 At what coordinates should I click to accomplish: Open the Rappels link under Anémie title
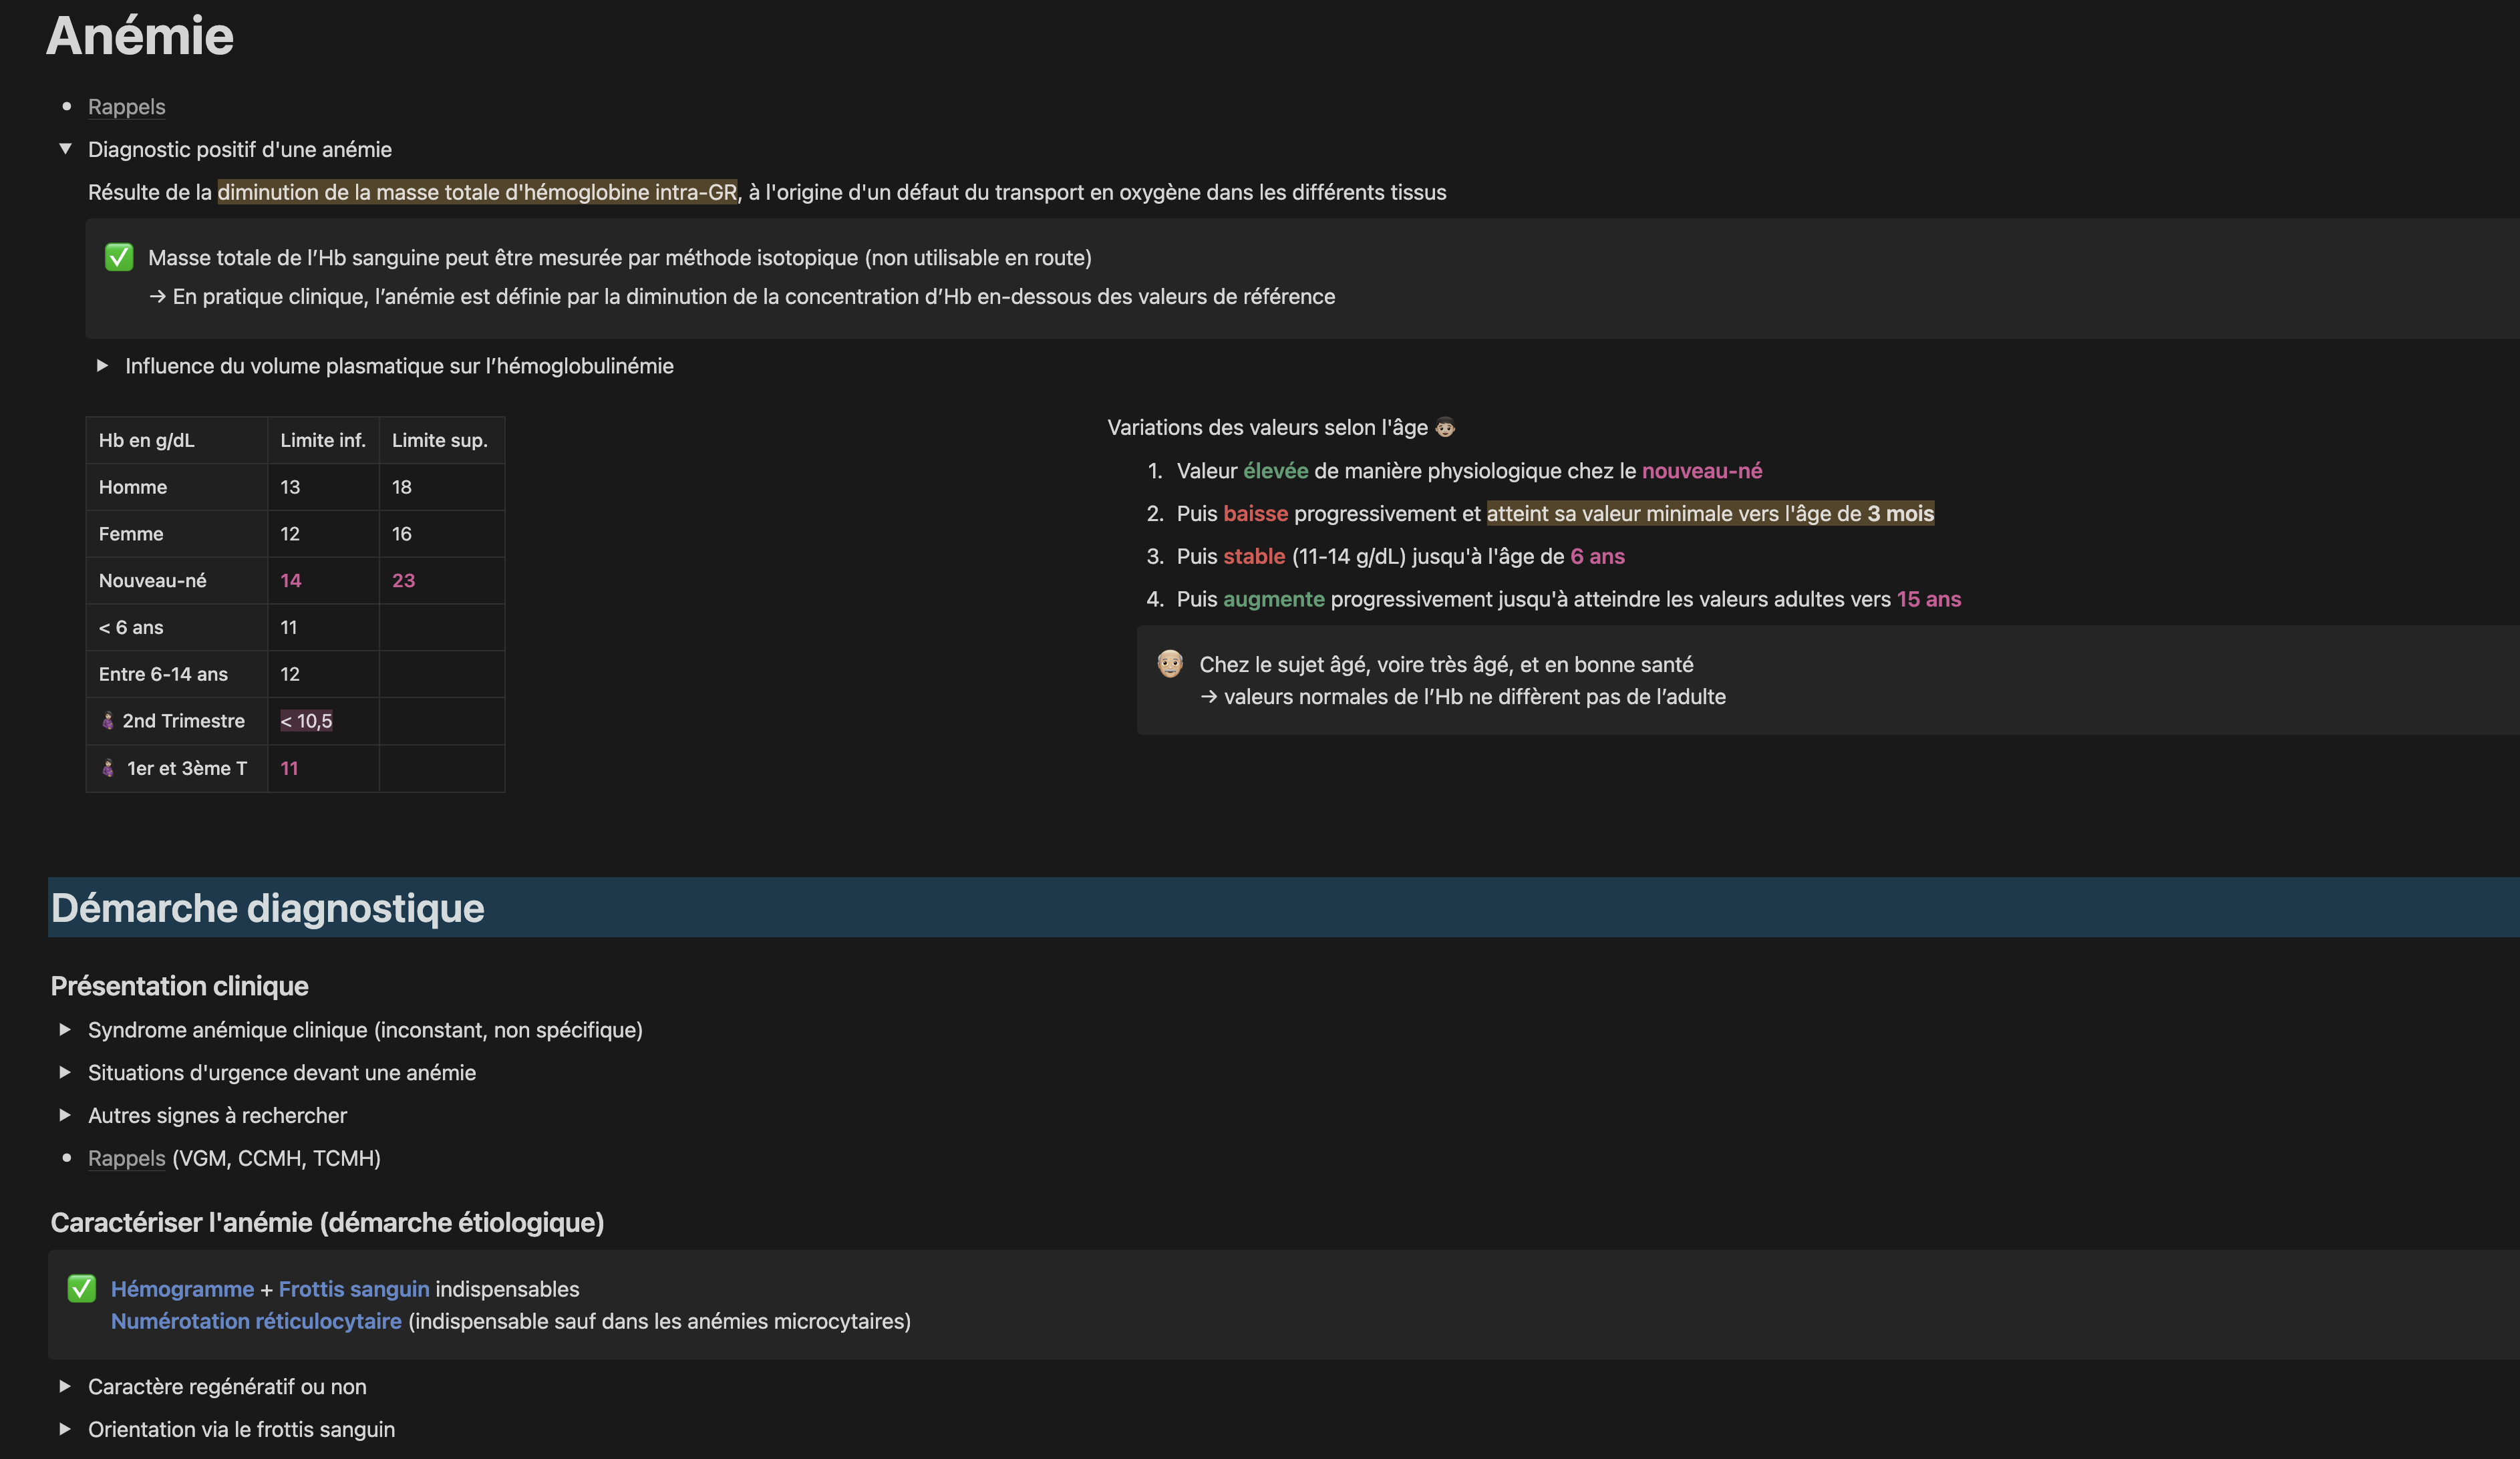(127, 107)
